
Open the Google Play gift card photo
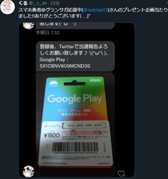tap(75, 121)
